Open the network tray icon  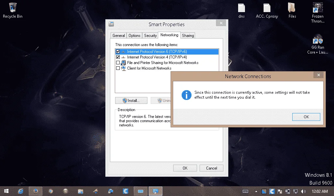pyautogui.click(x=296, y=191)
